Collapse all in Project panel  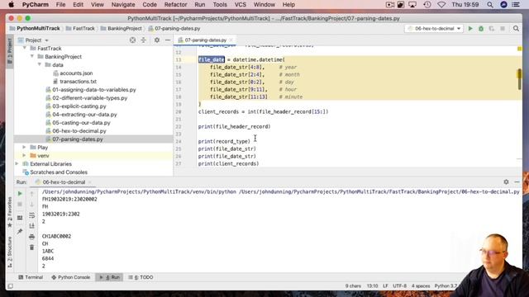point(143,40)
